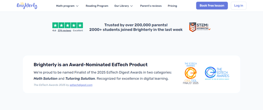
Task: Click the STEM Accredited badge
Action: 200,27
